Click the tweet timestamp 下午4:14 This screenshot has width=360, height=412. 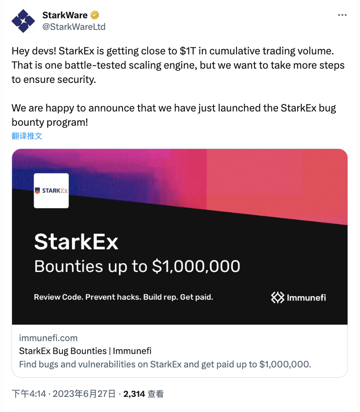[x=27, y=394]
